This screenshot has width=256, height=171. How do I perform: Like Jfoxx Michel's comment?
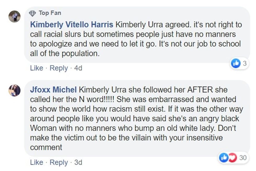[x=37, y=162]
